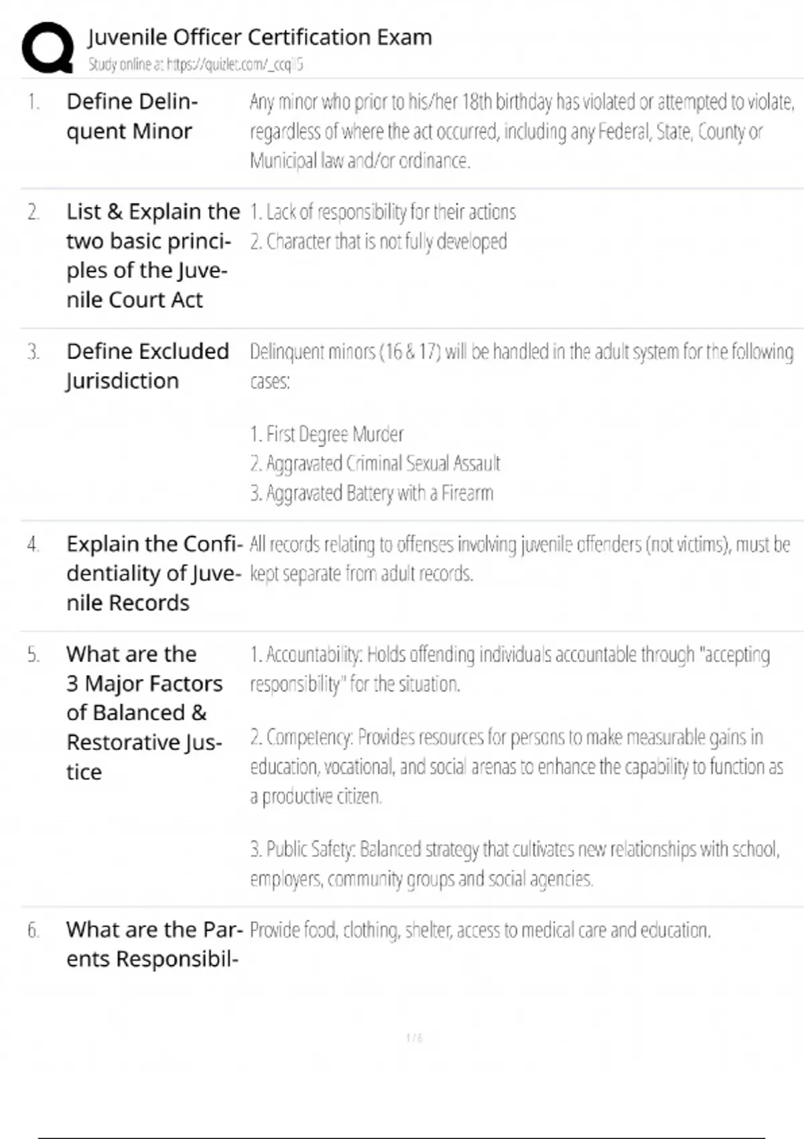Image resolution: width=804 pixels, height=1139 pixels.
Task: Click the Accountability factor paragraph
Action: click(x=509, y=669)
